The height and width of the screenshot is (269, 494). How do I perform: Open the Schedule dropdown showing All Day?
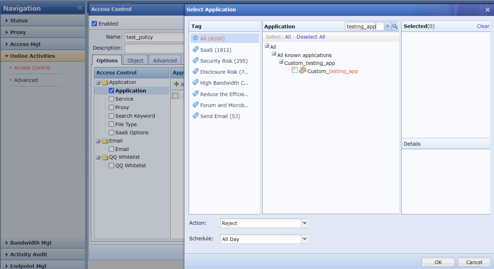(305, 239)
